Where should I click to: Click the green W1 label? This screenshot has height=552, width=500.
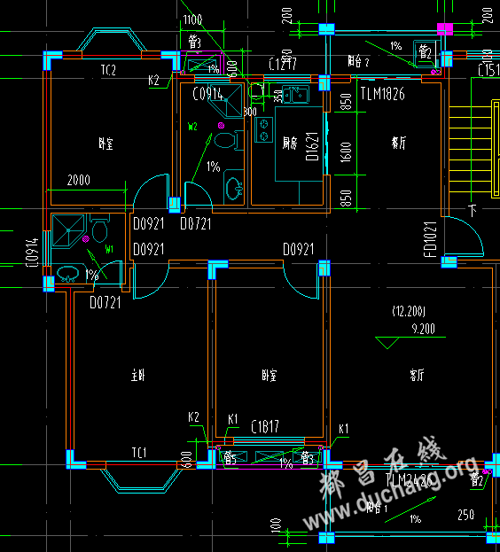click(x=109, y=249)
